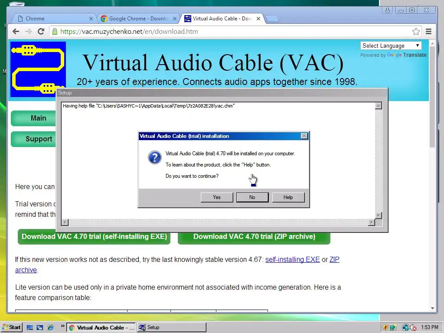Click the green padlock in the address bar
Image resolution: width=444 pixels, height=333 pixels.
[x=55, y=31]
